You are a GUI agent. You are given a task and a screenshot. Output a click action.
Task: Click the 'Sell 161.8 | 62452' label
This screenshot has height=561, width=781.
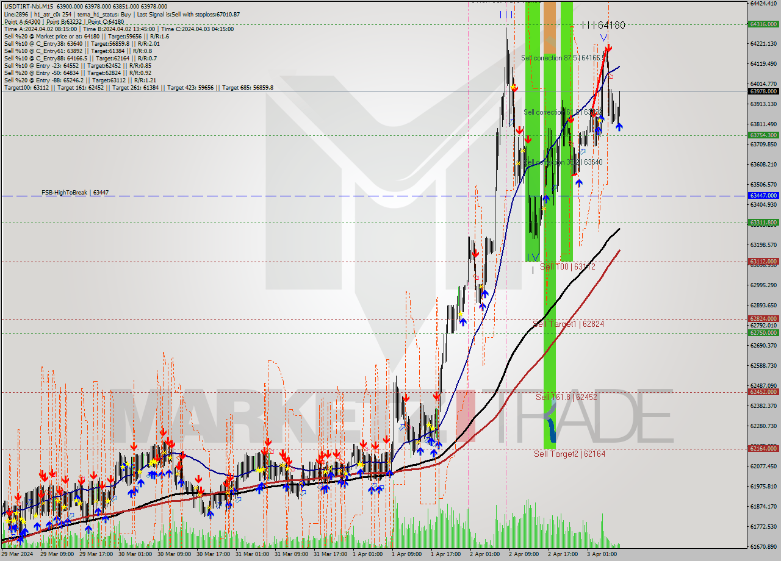point(566,397)
